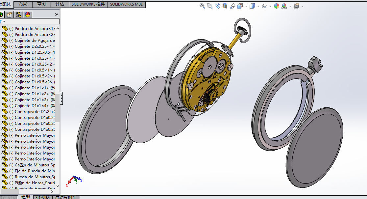Viewport: 367px width, 199px height.
Task: Open the Apply Scene dropdown arrow
Action: pyautogui.click(x=290, y=6)
